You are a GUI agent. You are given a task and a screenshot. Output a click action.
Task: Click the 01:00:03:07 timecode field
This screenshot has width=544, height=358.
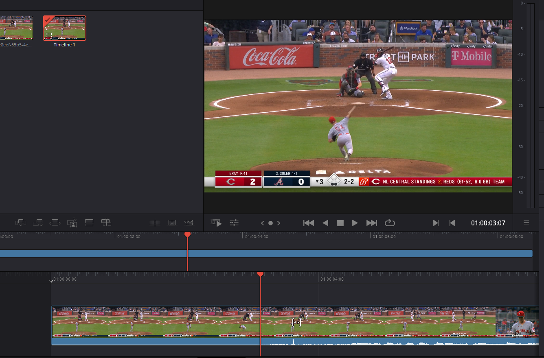[x=488, y=223]
